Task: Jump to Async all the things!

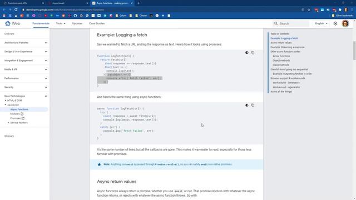Action: tap(281, 92)
